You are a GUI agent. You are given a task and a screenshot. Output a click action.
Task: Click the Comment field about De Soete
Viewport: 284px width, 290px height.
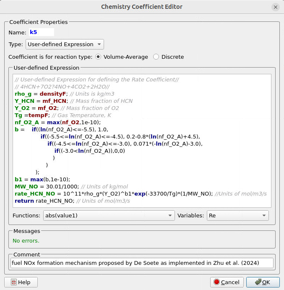pos(142,263)
